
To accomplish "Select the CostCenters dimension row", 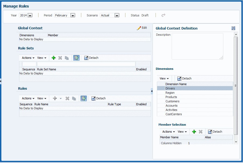I will tap(195, 114).
